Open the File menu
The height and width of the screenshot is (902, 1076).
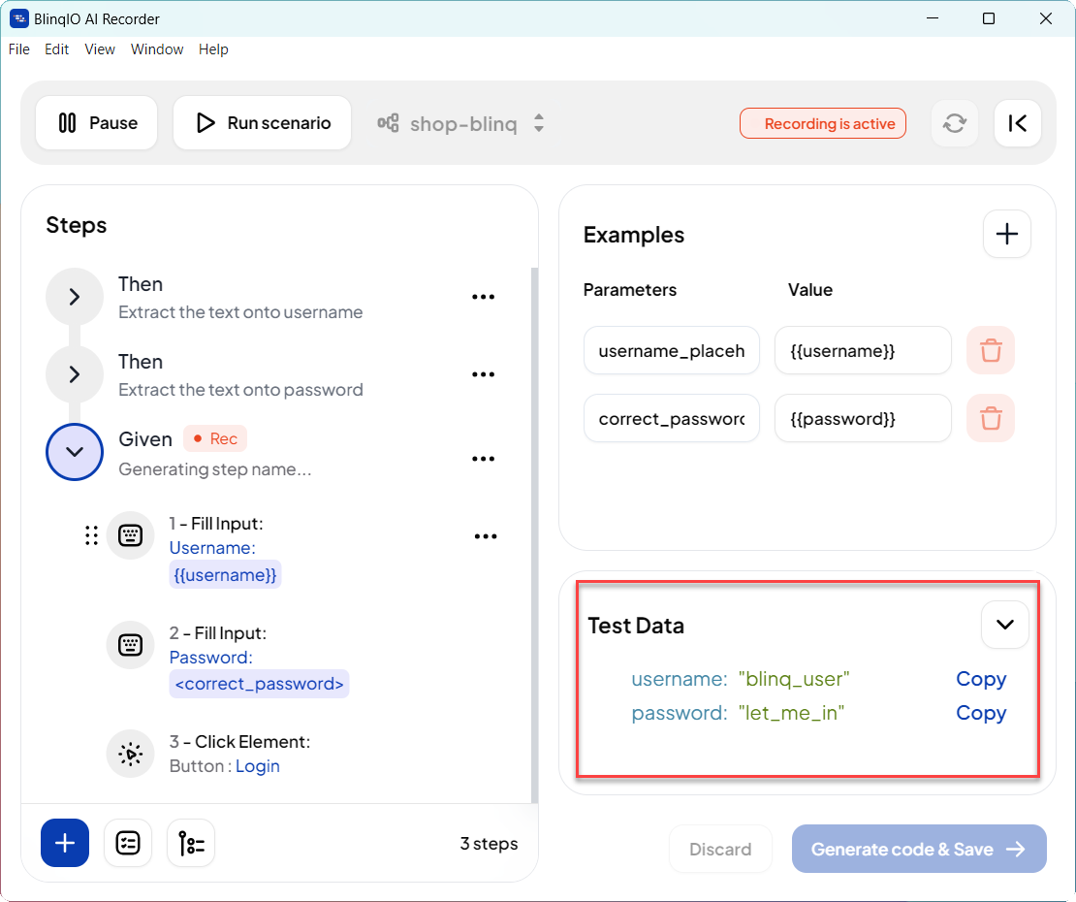tap(19, 49)
